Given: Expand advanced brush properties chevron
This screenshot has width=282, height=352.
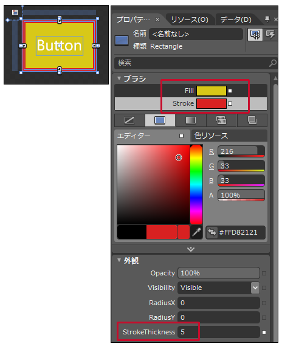Looking at the screenshot, I should [191, 249].
